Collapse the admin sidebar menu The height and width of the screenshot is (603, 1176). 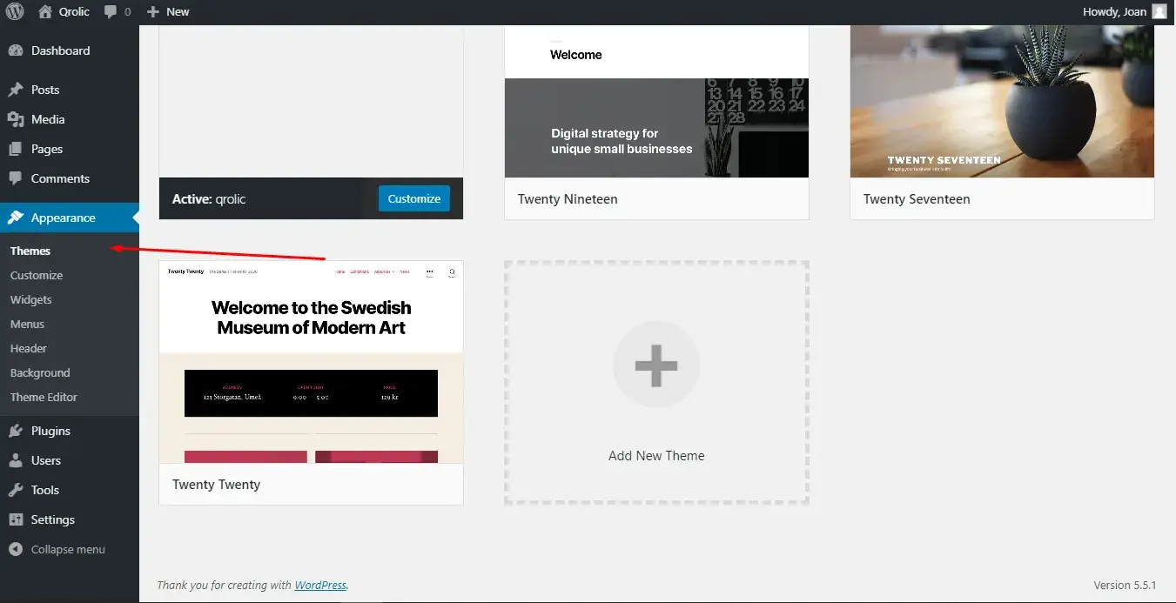pyautogui.click(x=57, y=549)
